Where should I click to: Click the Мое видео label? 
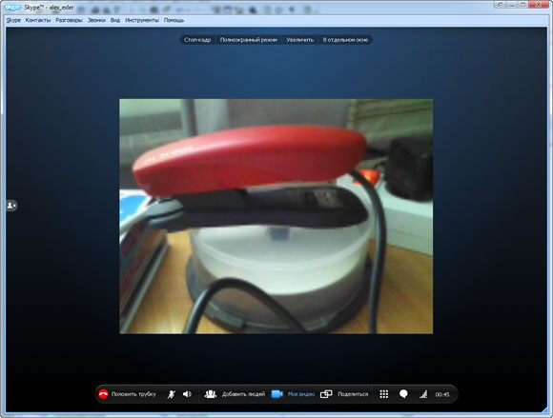tap(301, 394)
